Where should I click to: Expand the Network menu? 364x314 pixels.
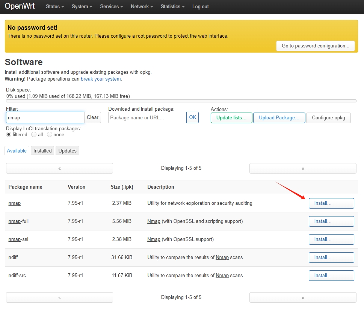142,6
